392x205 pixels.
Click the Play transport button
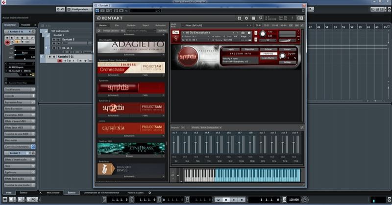click(234, 200)
